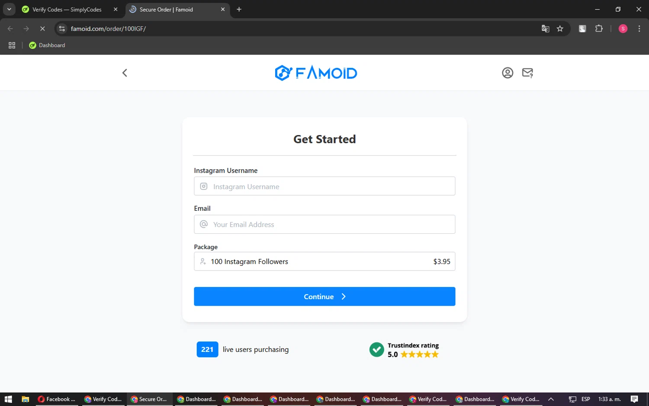Click the Your Email Address field
This screenshot has width=649, height=406.
pyautogui.click(x=324, y=224)
